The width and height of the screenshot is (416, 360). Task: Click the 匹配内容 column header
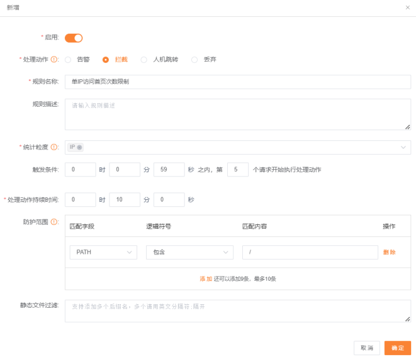pyautogui.click(x=255, y=226)
